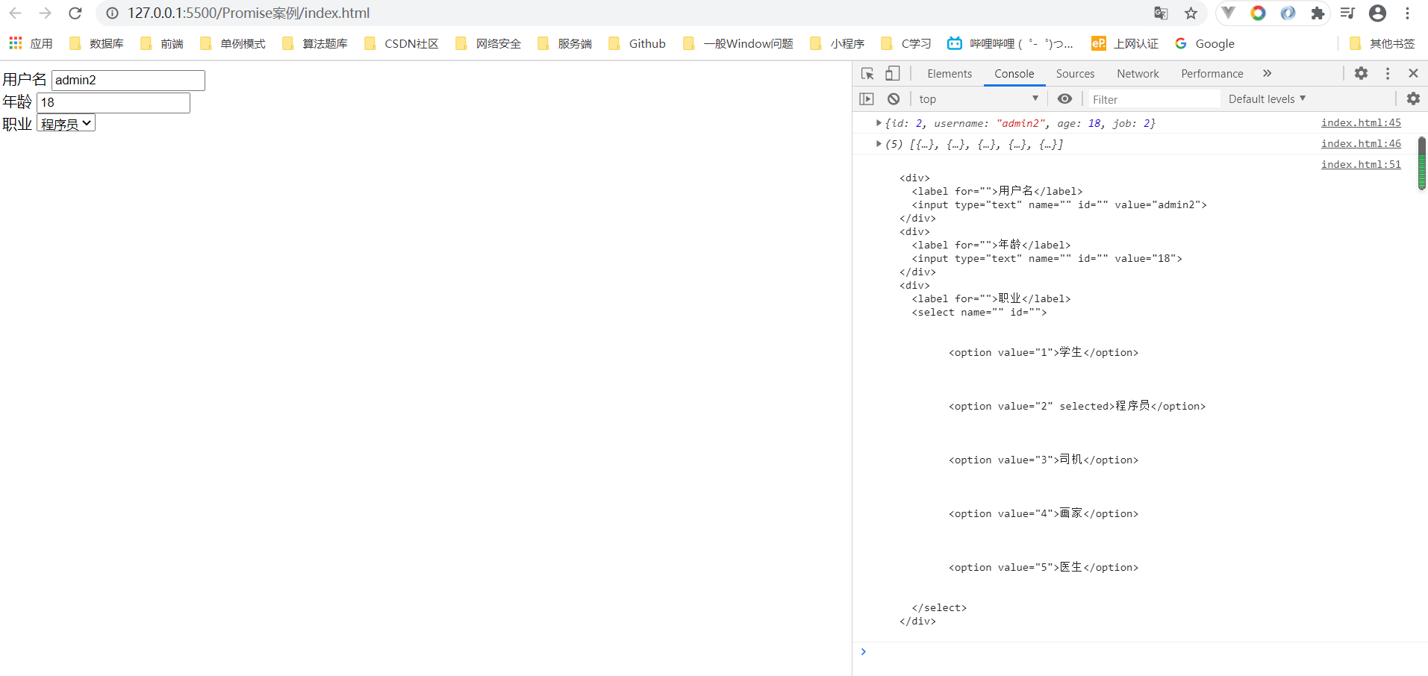Screen dimensions: 1428x676
Task: Expand the logged array of five items
Action: [x=879, y=144]
